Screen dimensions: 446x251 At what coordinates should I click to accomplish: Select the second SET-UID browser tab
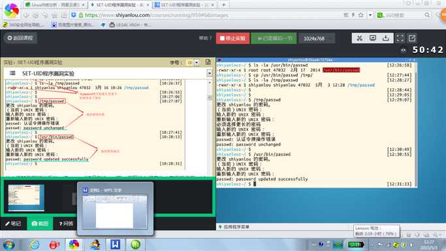coord(120,5)
